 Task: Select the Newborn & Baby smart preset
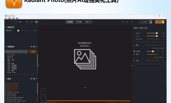click(x=12, y=72)
